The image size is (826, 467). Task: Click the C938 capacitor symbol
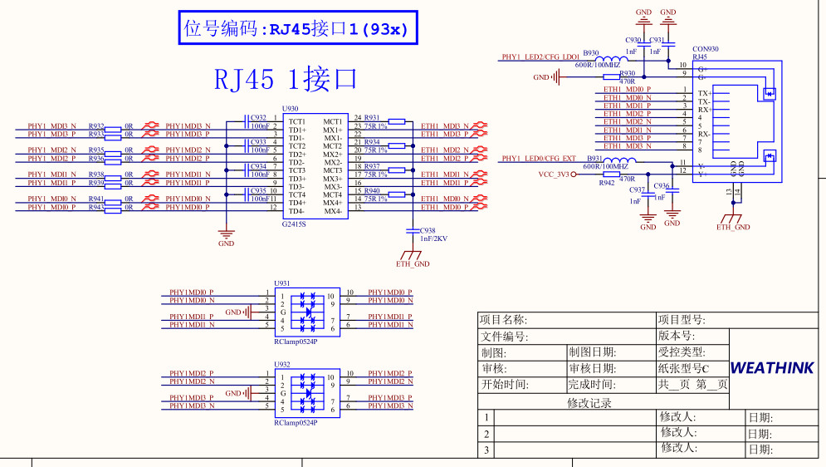coord(413,231)
